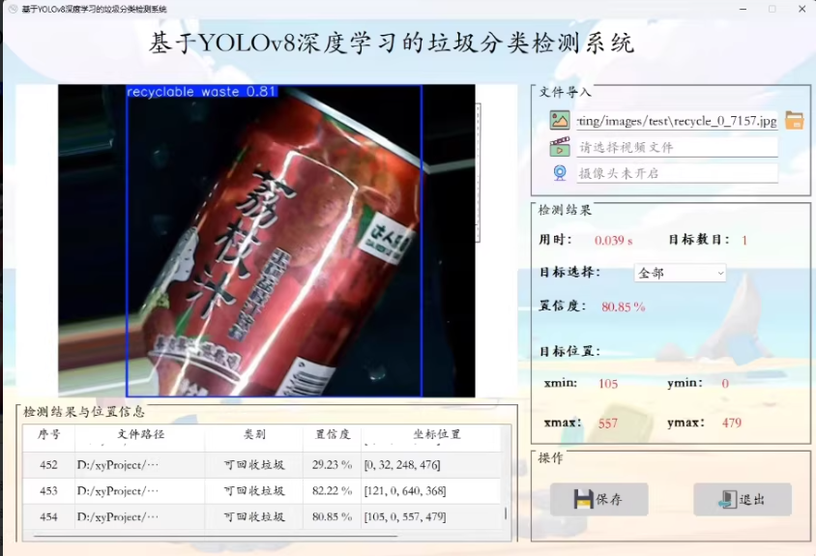The image size is (816, 556).
Task: Click the 请选择视频文件 field
Action: pos(677,147)
